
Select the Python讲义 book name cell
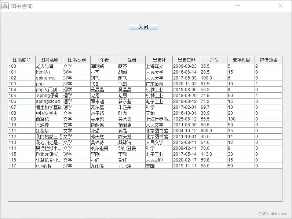click(x=49, y=154)
